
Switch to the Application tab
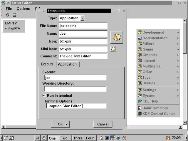[x=67, y=64]
